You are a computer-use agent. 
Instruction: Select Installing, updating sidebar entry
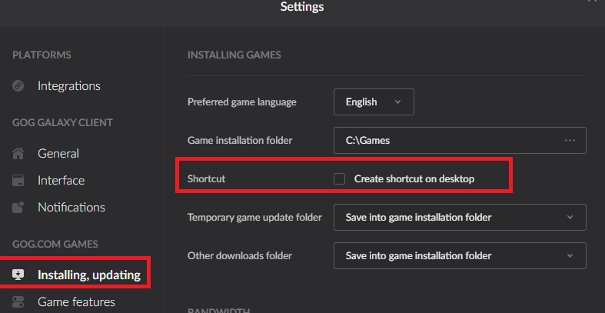pyautogui.click(x=89, y=275)
